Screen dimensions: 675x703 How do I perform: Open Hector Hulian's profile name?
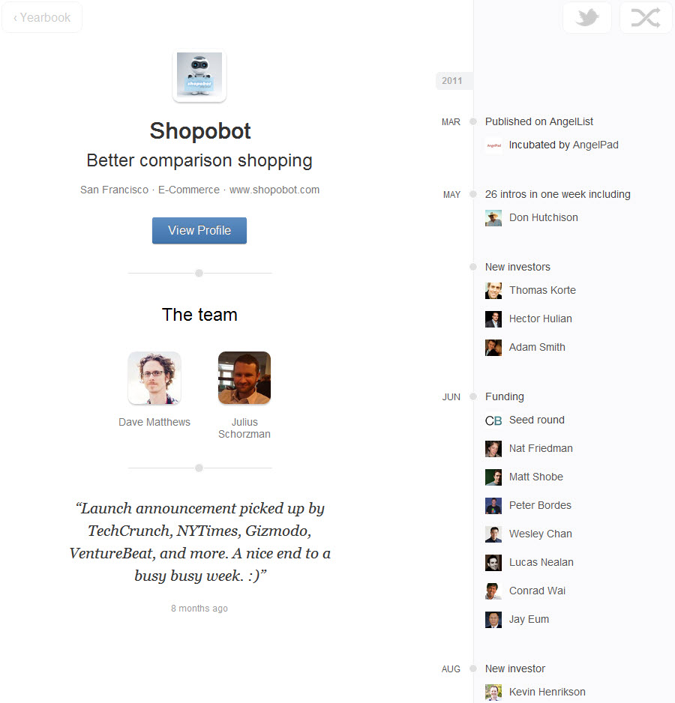click(540, 319)
